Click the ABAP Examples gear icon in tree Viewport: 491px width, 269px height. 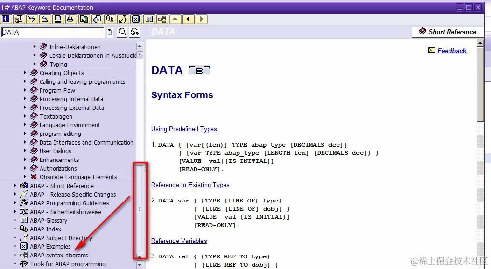(24, 246)
